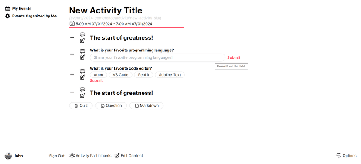Click the calendar icon beside activity time
Image resolution: width=361 pixels, height=164 pixels.
[x=72, y=23]
